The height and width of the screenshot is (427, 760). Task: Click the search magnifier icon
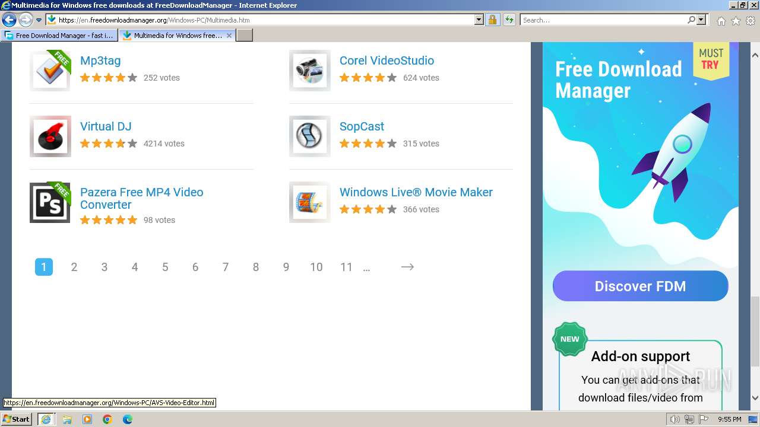pos(691,20)
